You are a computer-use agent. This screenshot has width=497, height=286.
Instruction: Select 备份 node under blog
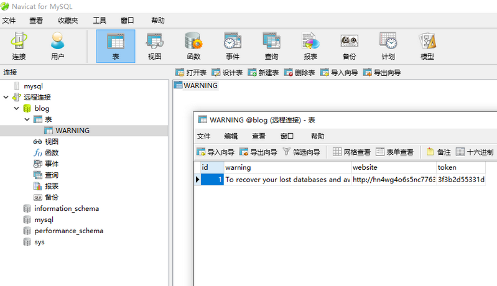pyautogui.click(x=52, y=197)
